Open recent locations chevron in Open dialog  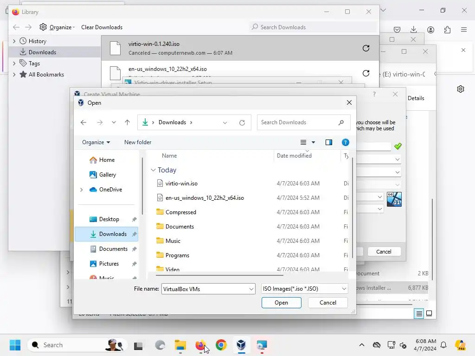click(114, 122)
